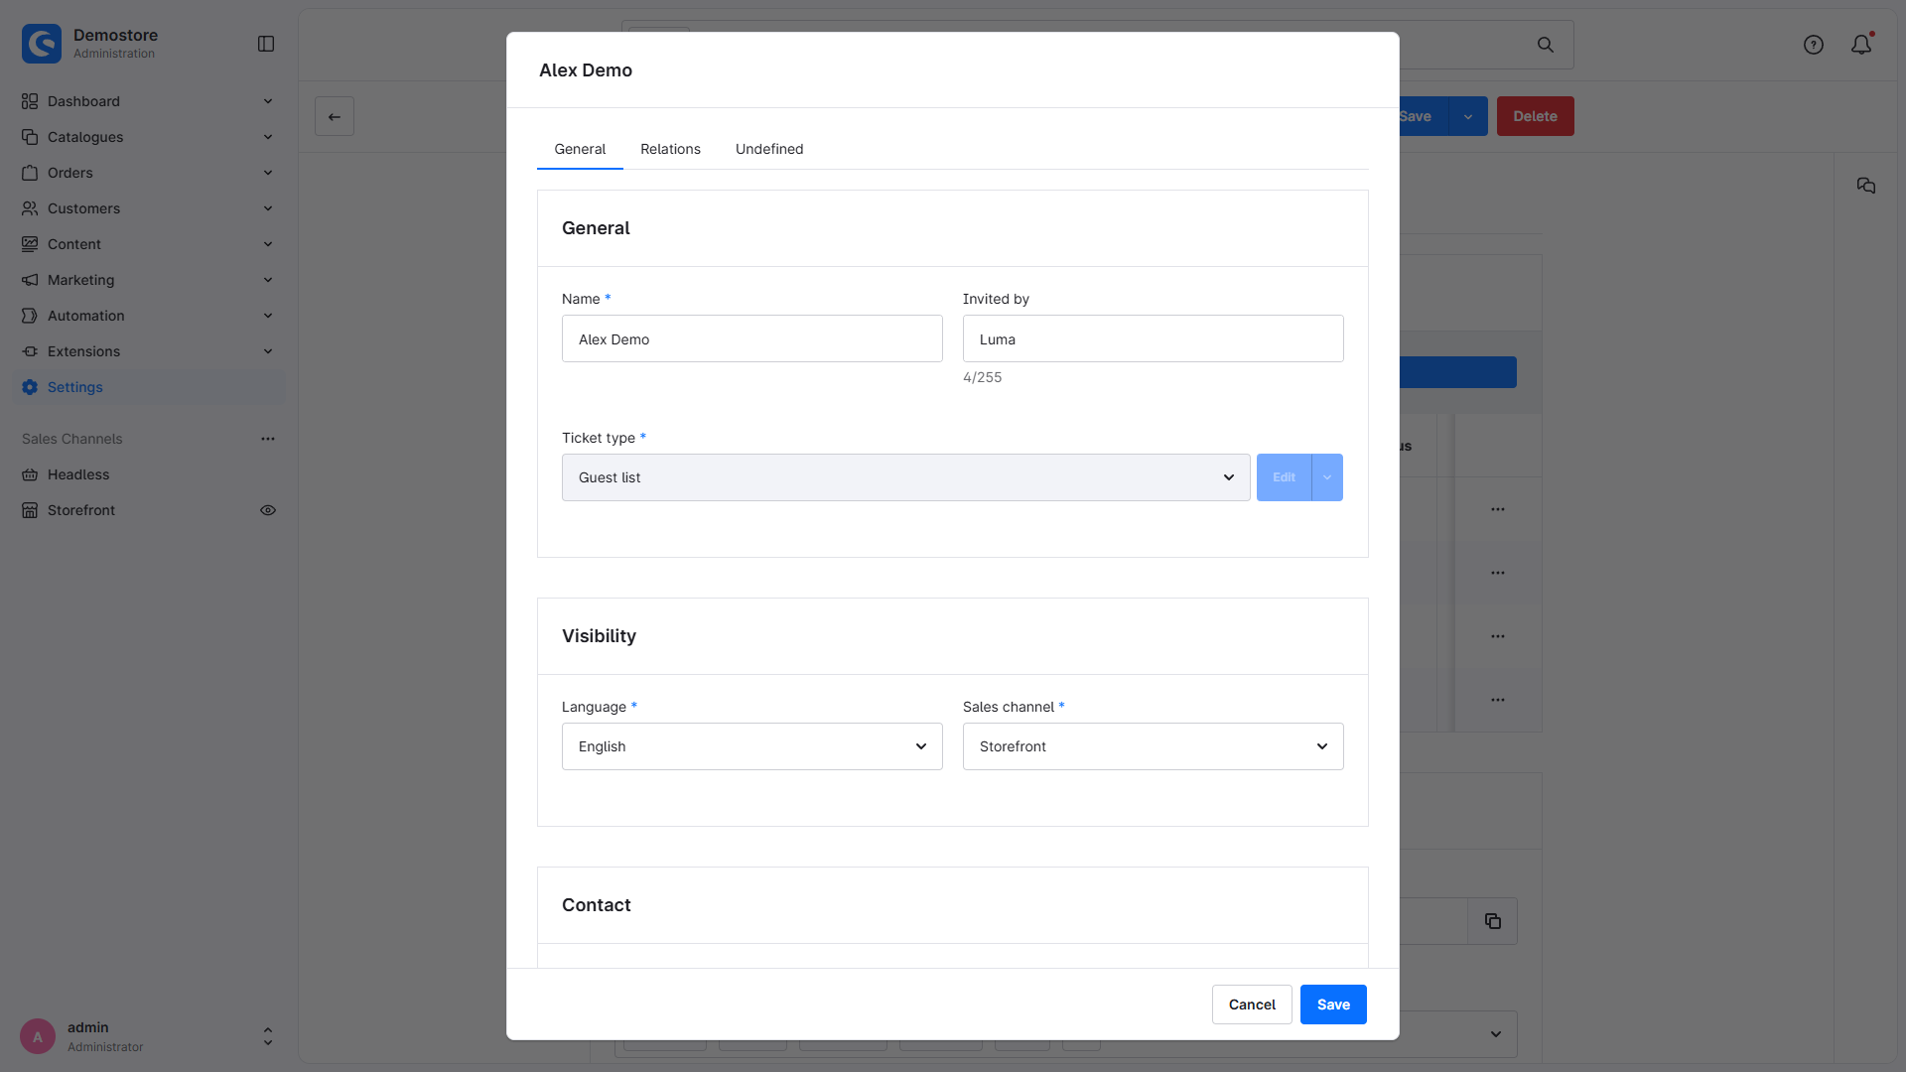The image size is (1906, 1072).
Task: Open the Language dropdown
Action: 751,746
